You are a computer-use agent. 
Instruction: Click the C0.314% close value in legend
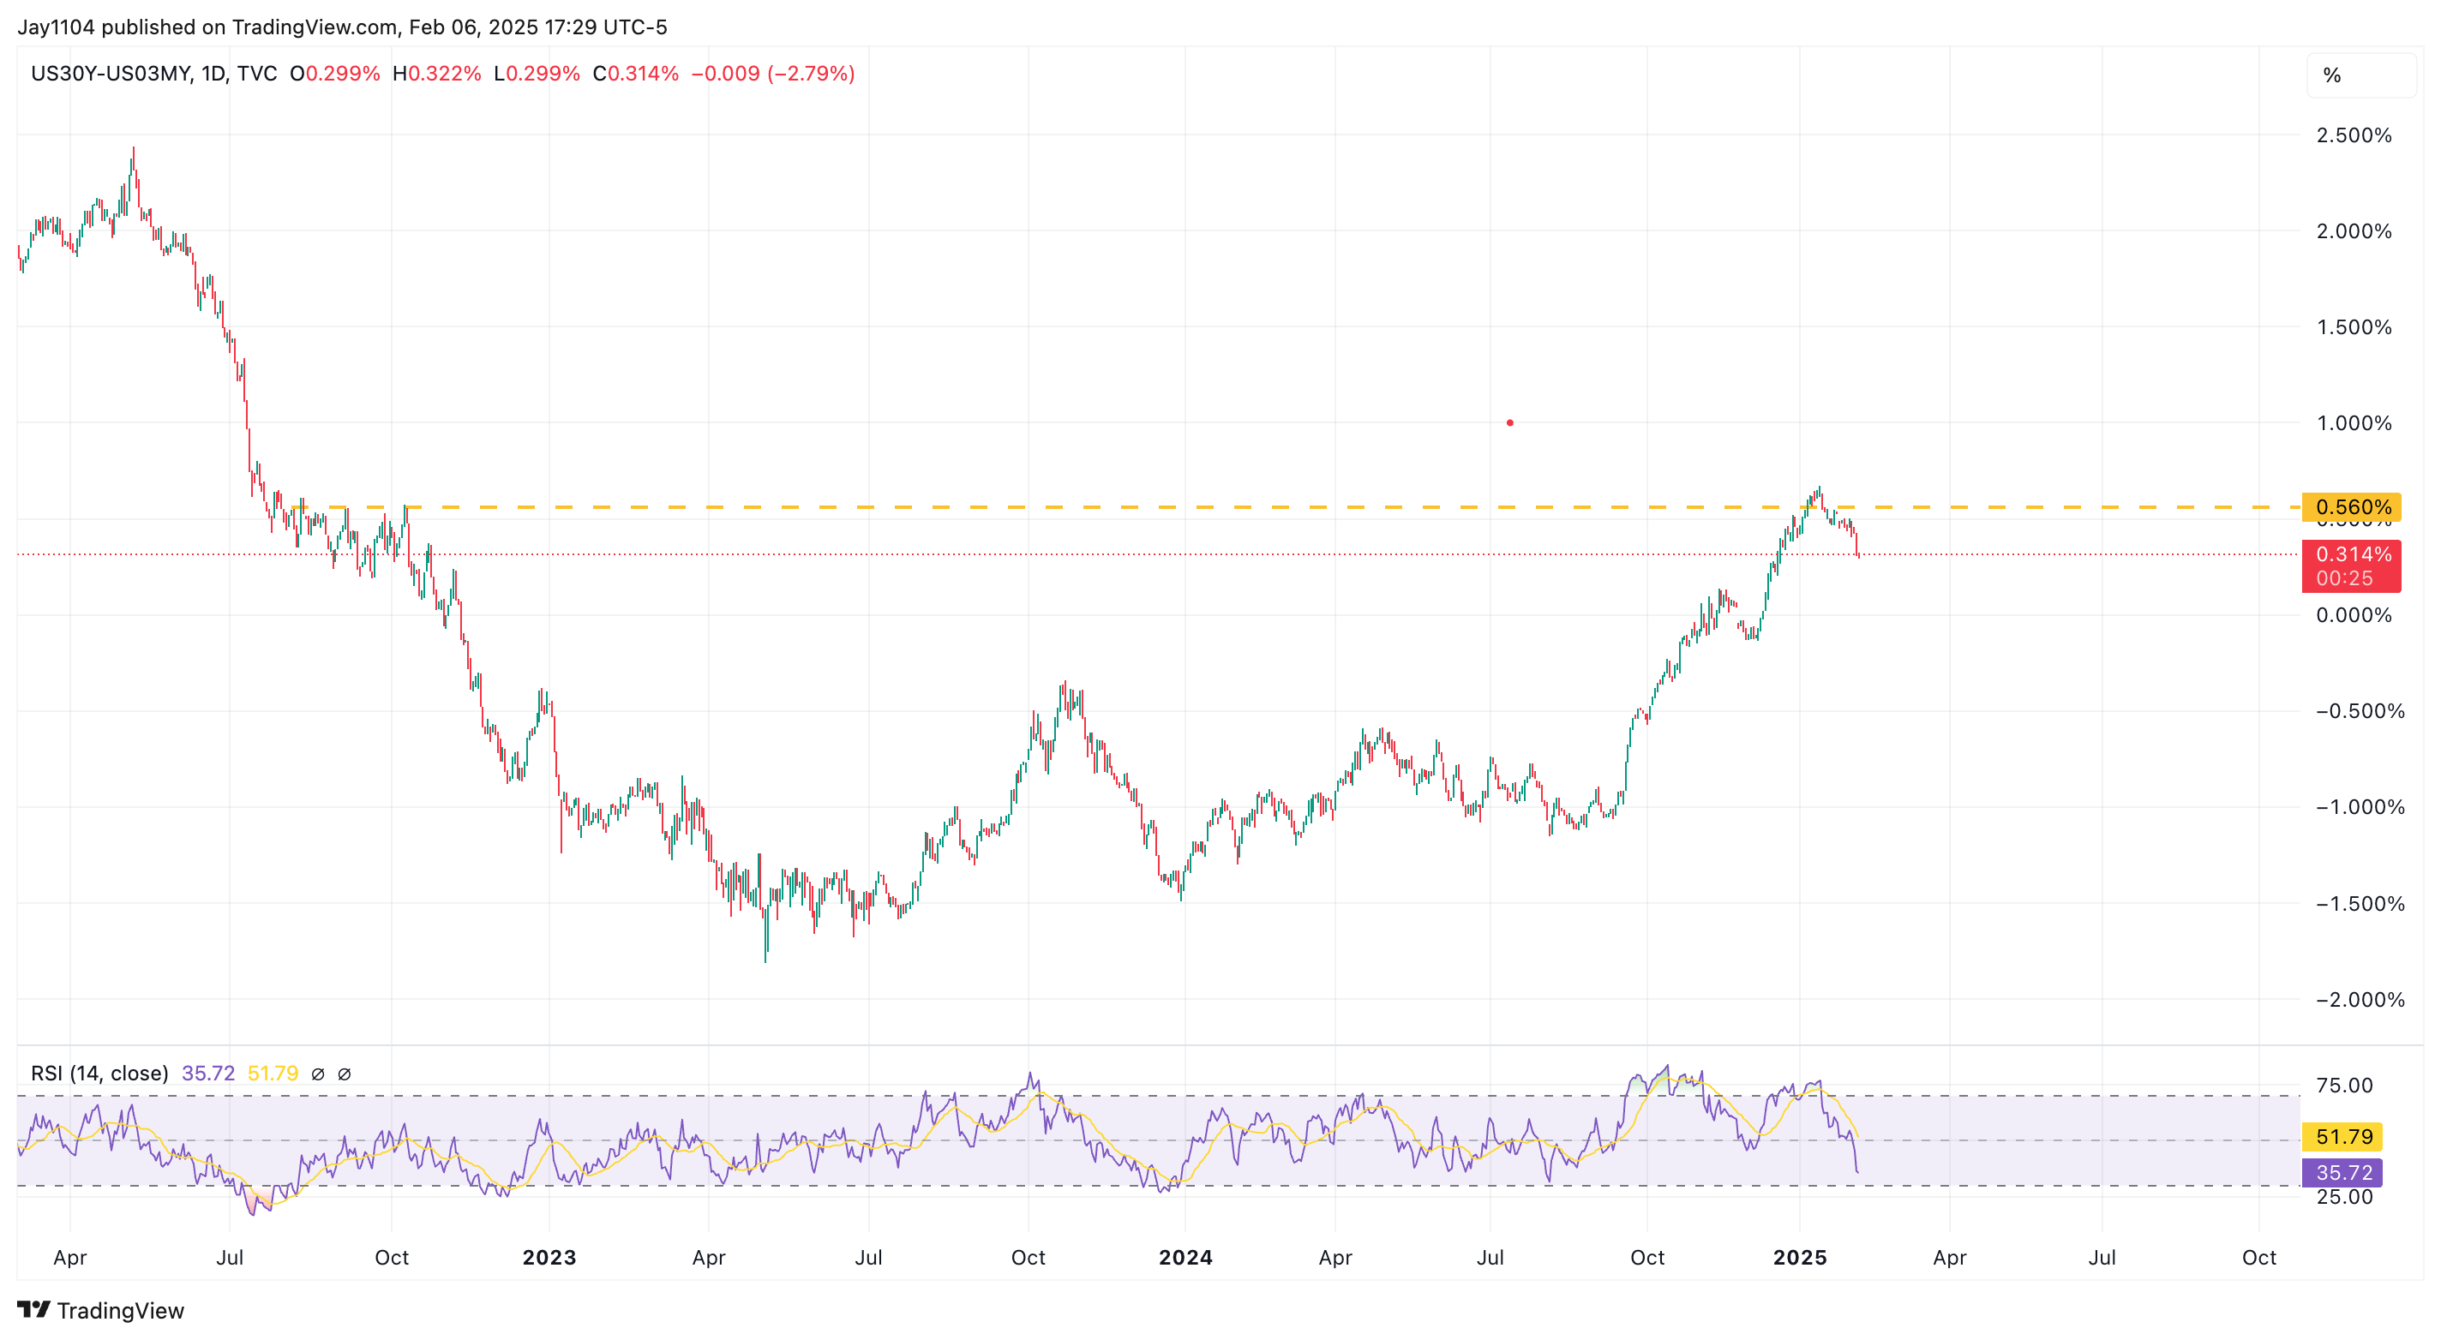pos(636,74)
